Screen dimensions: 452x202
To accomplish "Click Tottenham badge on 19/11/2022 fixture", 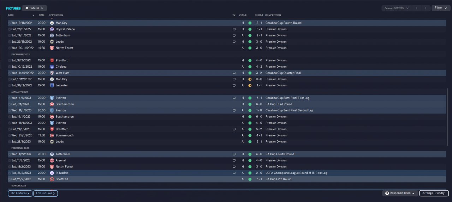I will pyautogui.click(x=52, y=35).
